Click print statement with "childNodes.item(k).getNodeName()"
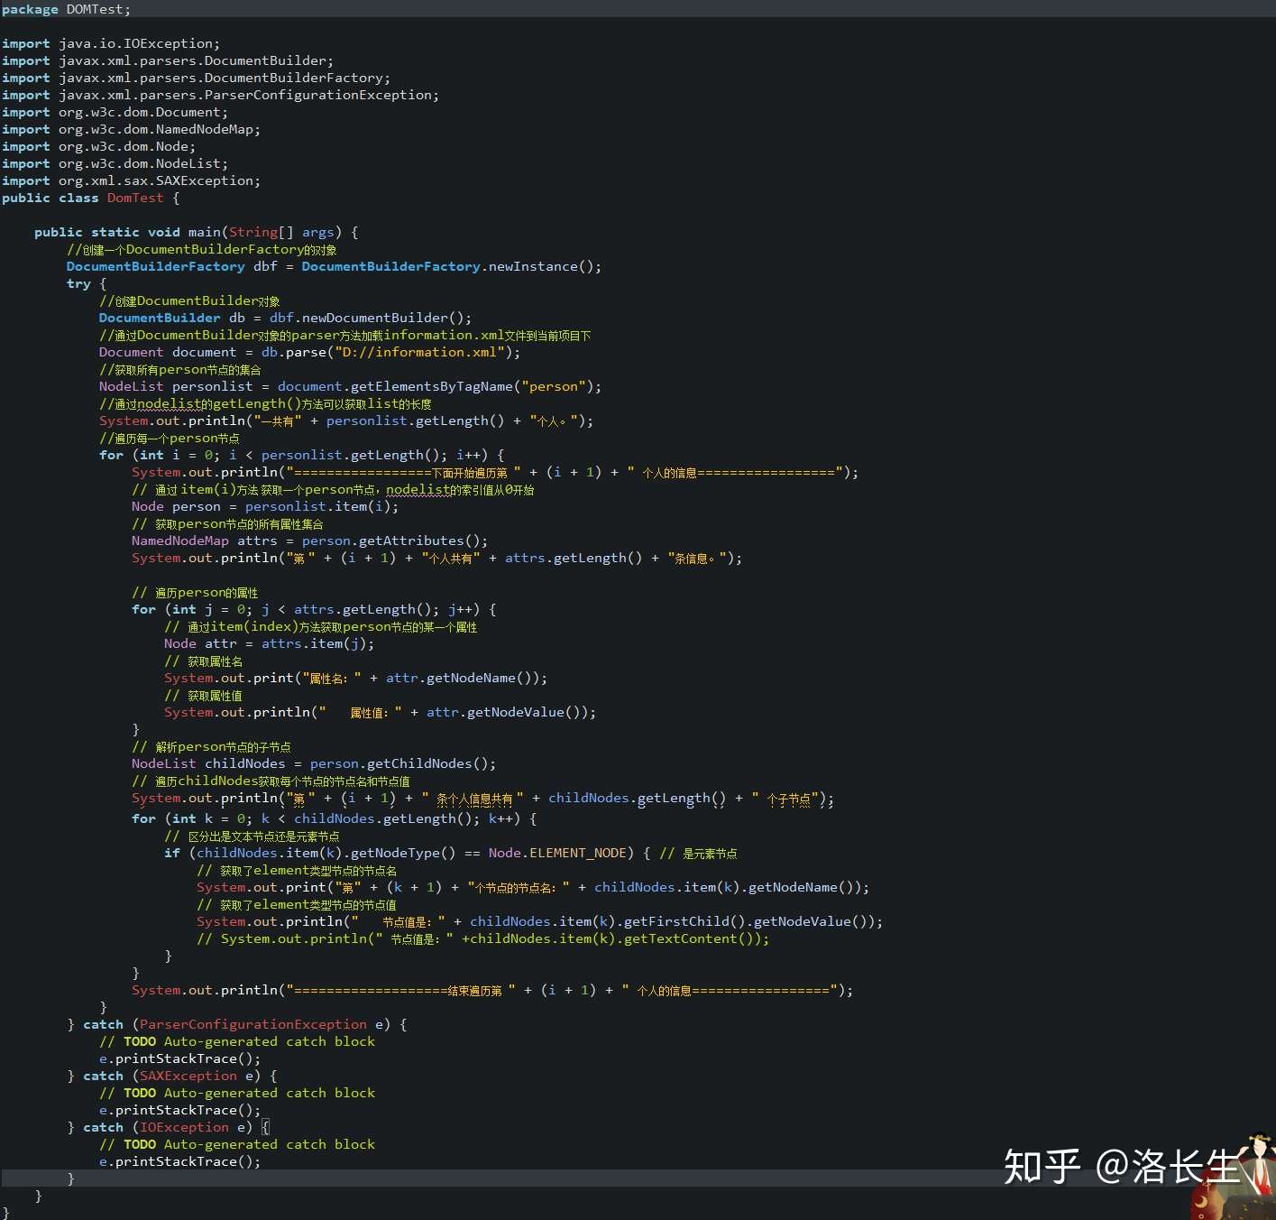The height and width of the screenshot is (1220, 1276). 533,887
